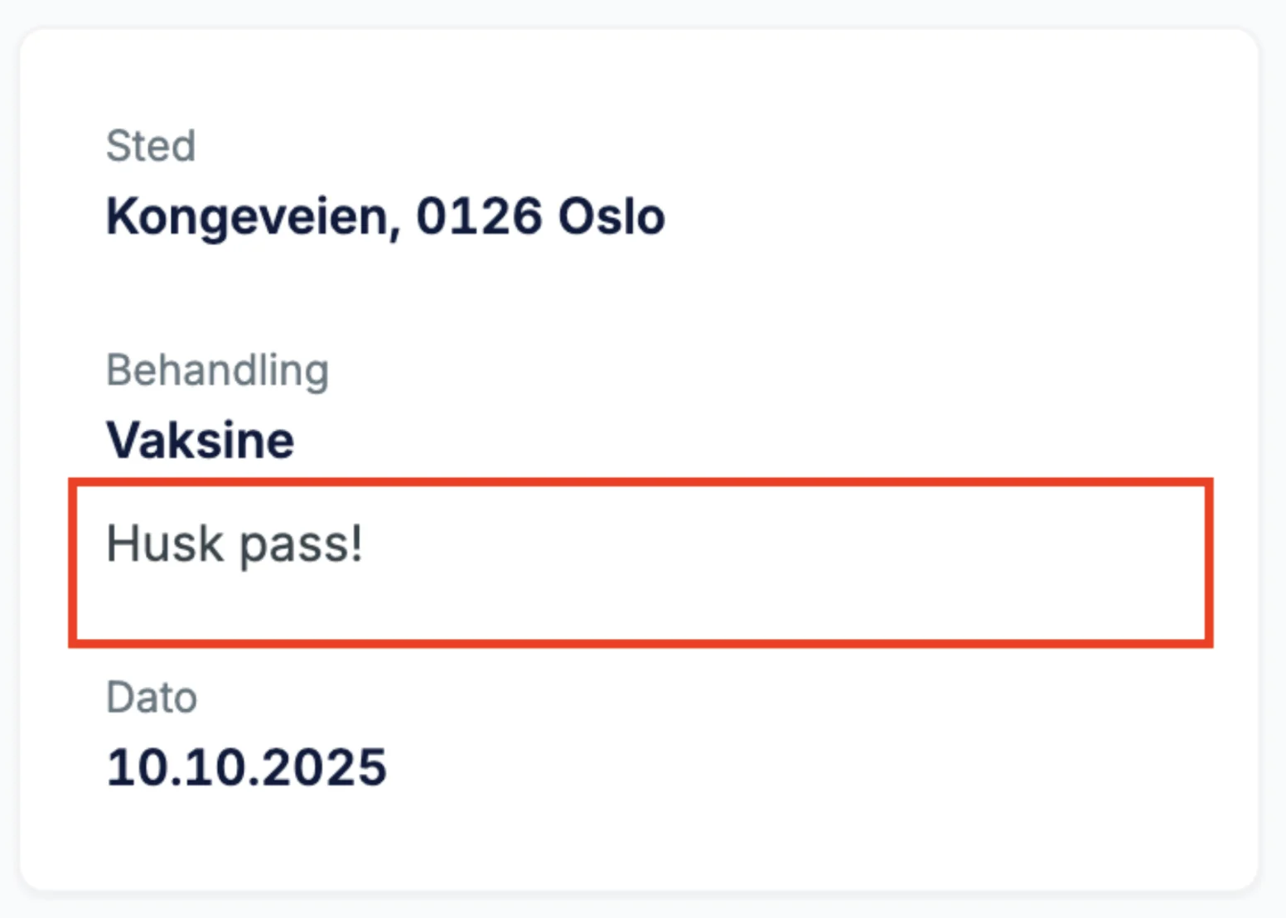
Task: Select the address Kongeveien, 0126 Oslo
Action: 385,215
